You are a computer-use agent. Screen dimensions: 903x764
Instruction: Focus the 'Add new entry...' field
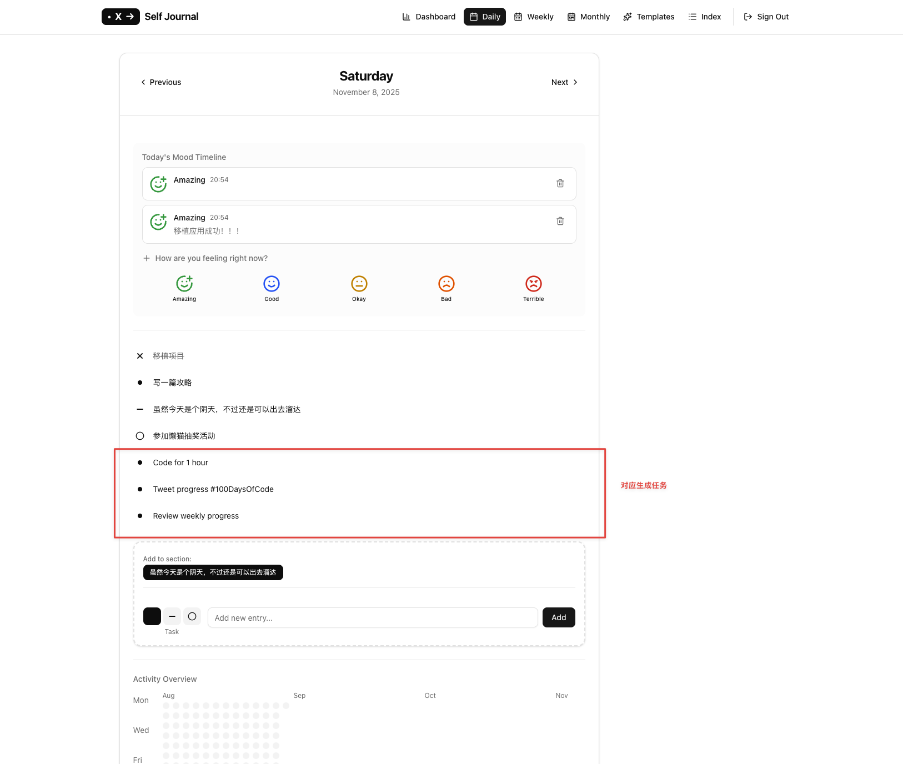(x=373, y=617)
